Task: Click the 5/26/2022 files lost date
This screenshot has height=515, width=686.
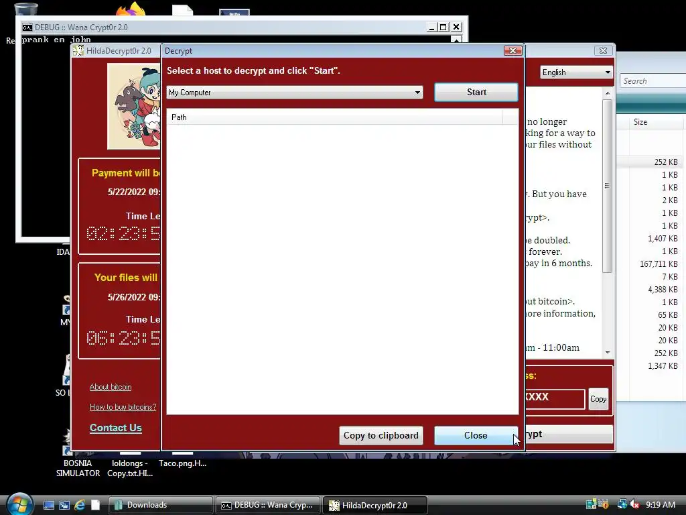Action: (x=134, y=297)
